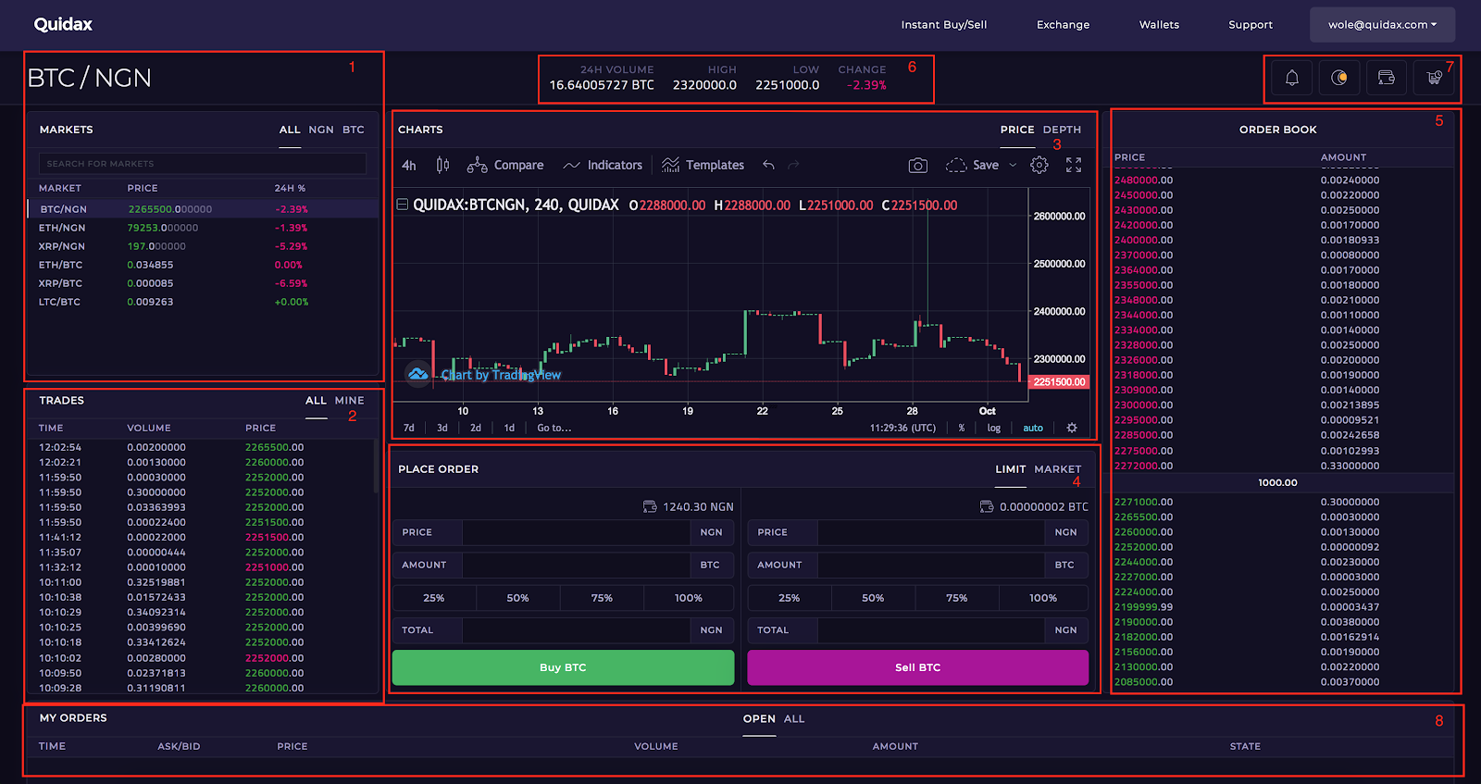Click the Quidax logo
This screenshot has width=1481, height=784.
click(63, 24)
